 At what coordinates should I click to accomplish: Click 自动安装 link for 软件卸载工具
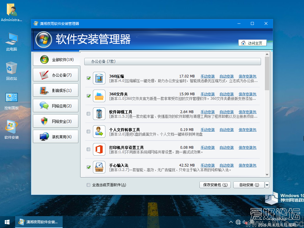coord(227,112)
